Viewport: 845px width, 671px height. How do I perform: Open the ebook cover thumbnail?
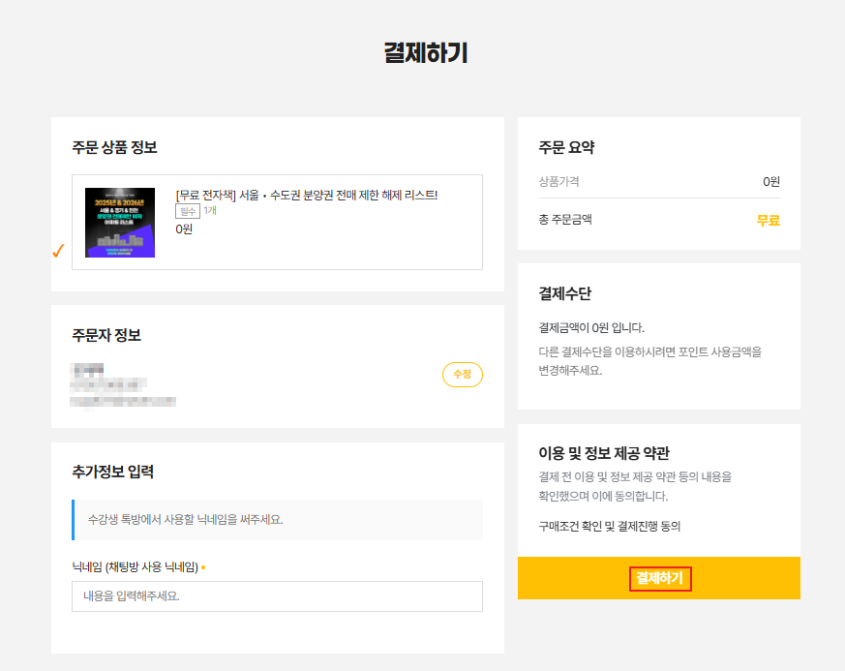coord(120,223)
